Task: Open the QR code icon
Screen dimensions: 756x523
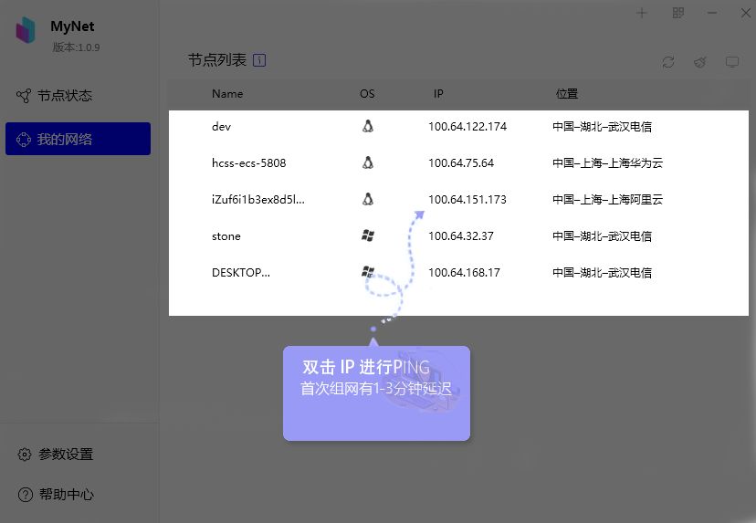Action: coord(678,13)
